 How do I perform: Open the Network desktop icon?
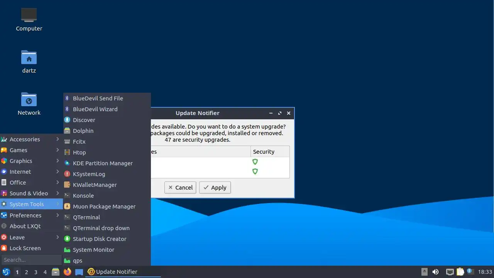pos(29,104)
